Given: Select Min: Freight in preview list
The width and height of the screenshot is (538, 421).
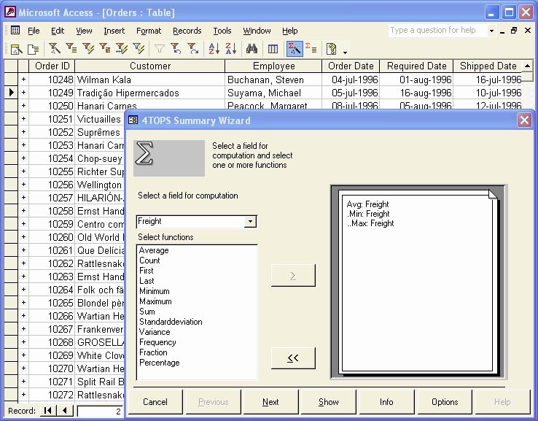Looking at the screenshot, I should [x=368, y=214].
